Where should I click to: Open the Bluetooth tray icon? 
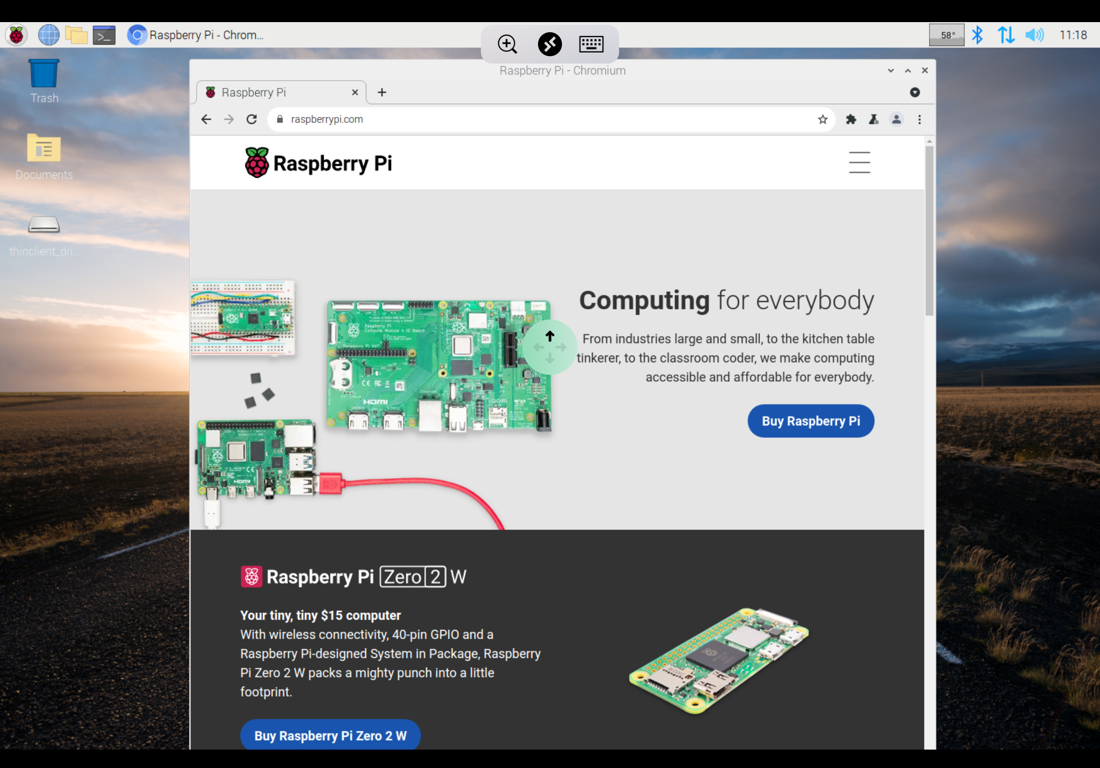[977, 35]
